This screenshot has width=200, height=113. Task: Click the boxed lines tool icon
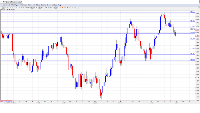coord(56,7)
